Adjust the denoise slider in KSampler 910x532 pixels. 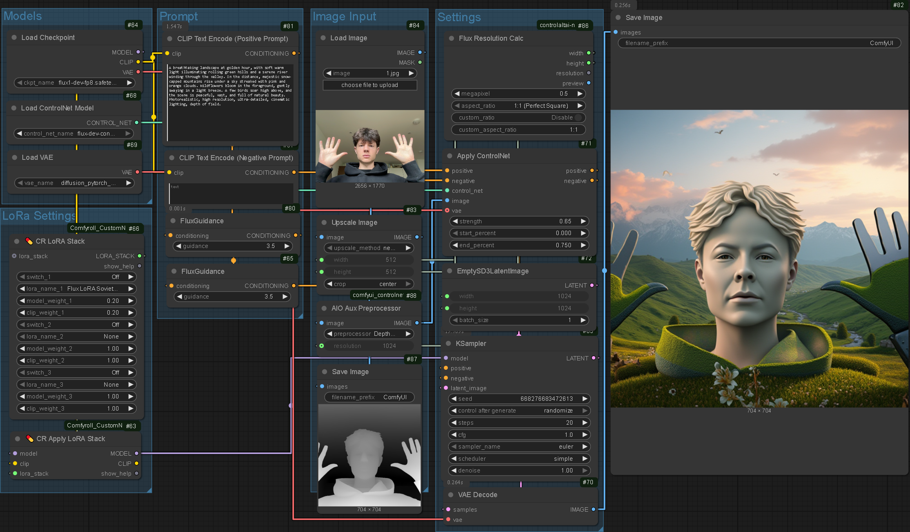[x=519, y=470]
